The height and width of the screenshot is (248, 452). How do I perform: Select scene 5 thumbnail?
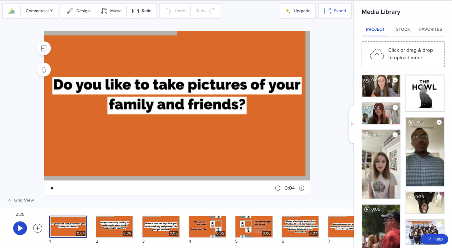254,226
